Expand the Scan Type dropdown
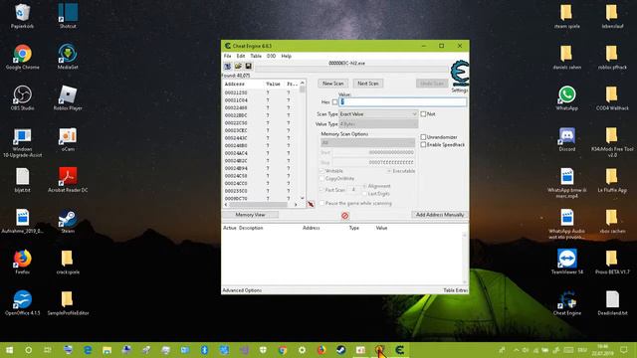This screenshot has width=637, height=358. [x=378, y=114]
